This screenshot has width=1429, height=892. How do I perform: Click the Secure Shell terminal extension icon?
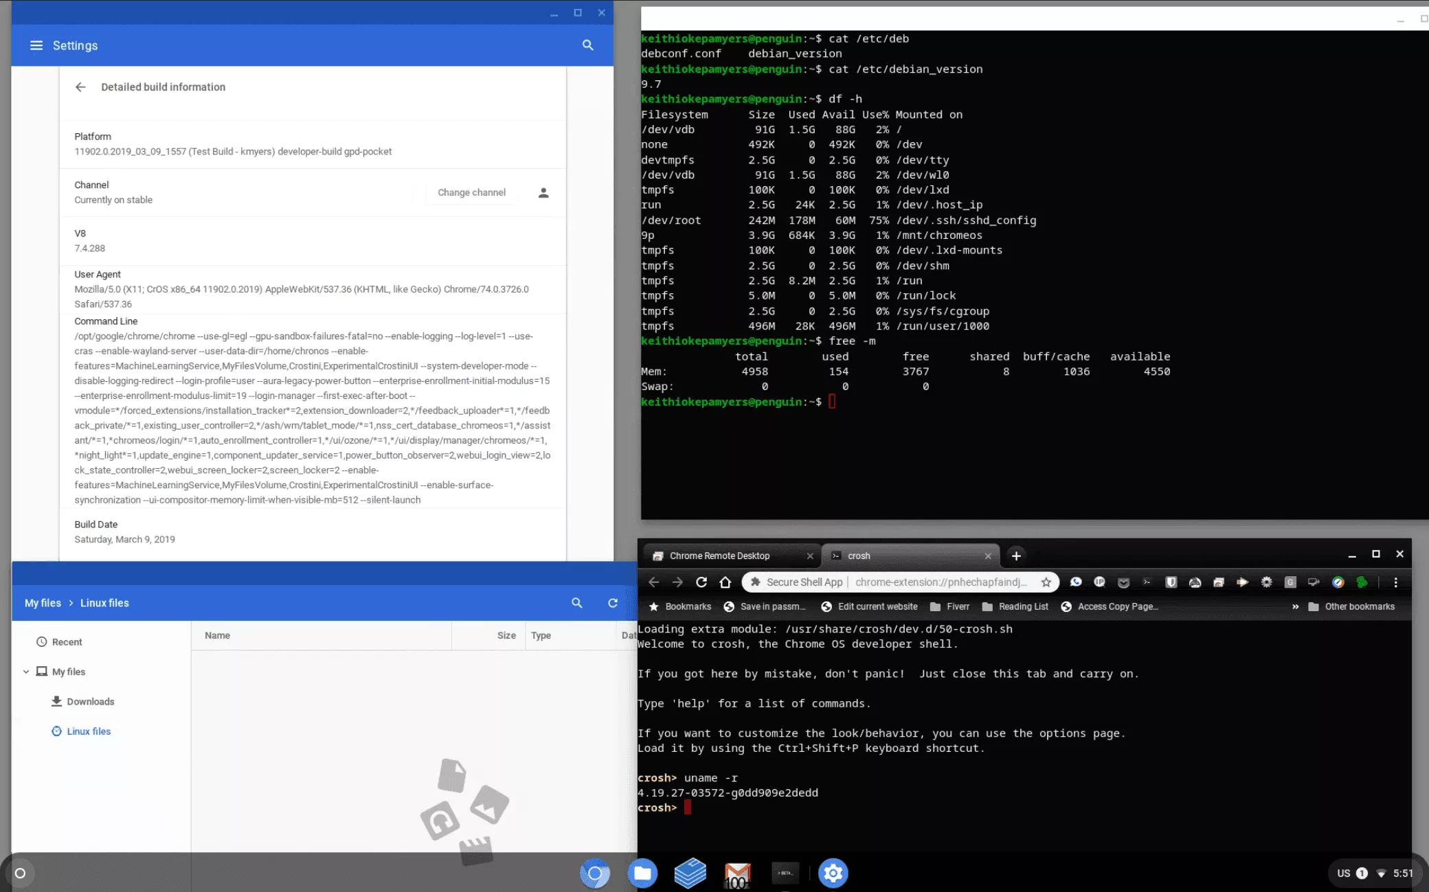(x=1147, y=582)
